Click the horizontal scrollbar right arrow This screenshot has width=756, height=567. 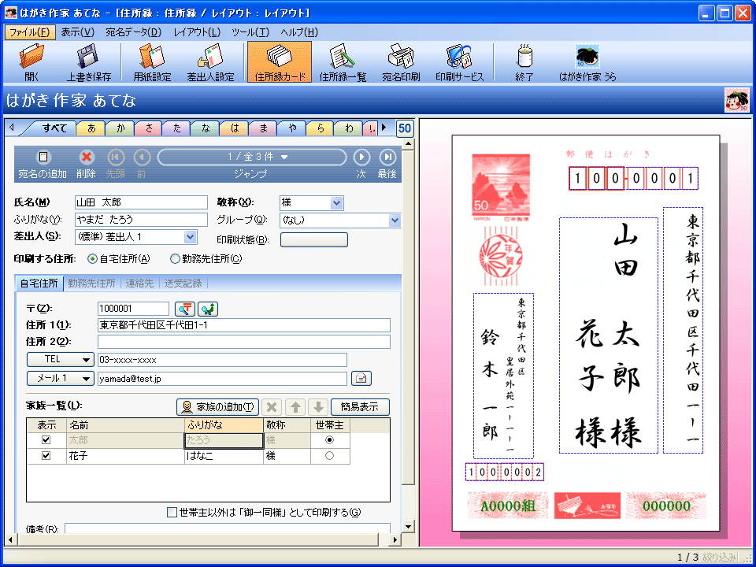pos(396,540)
